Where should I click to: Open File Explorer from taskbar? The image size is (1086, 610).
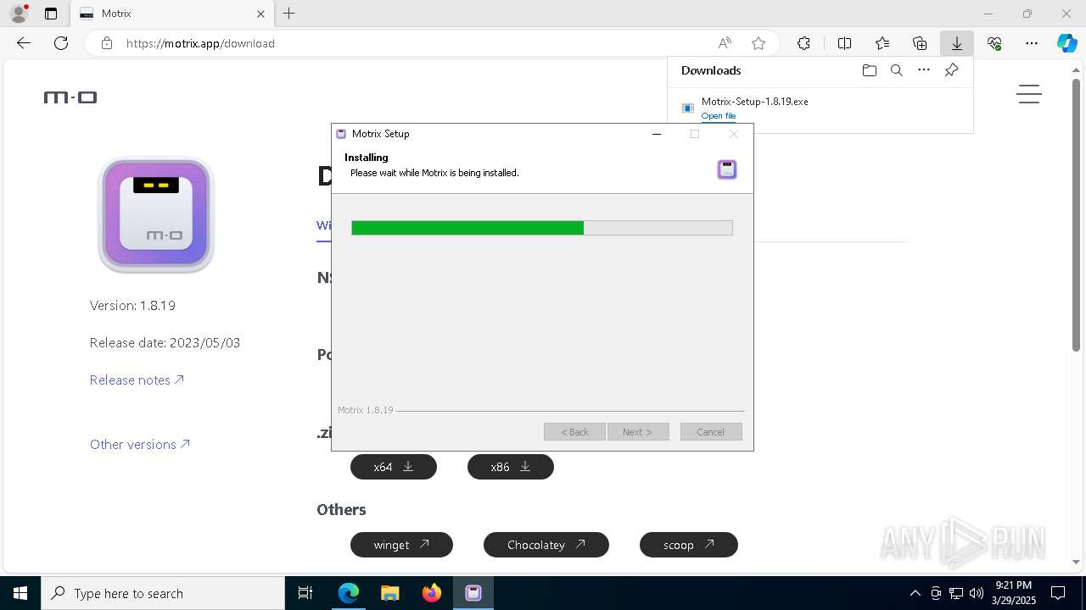coord(390,593)
